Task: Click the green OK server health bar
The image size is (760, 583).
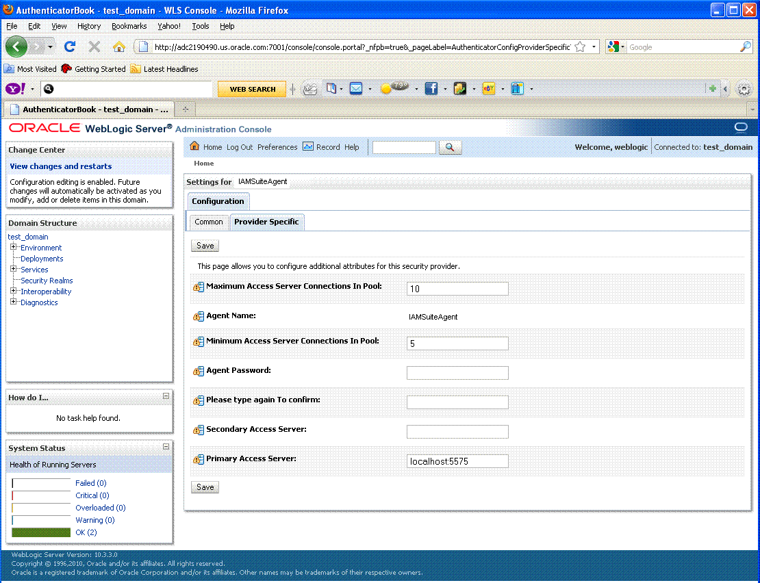Action: 40,532
